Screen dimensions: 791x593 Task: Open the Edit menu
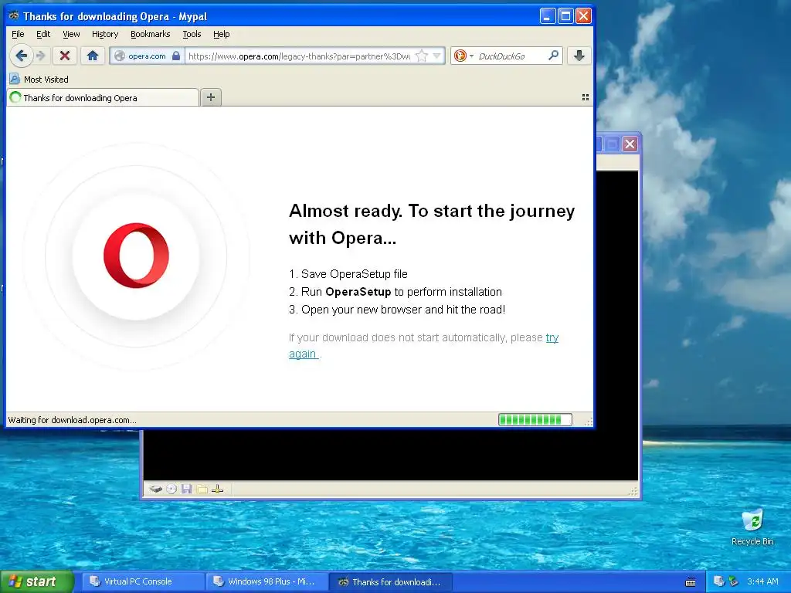coord(43,34)
